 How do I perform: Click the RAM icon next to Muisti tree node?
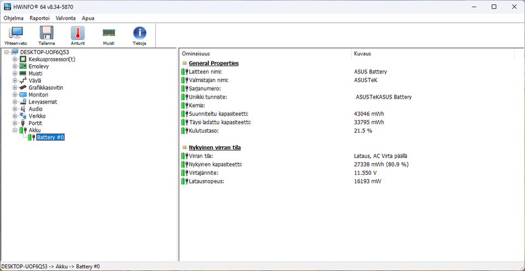23,73
